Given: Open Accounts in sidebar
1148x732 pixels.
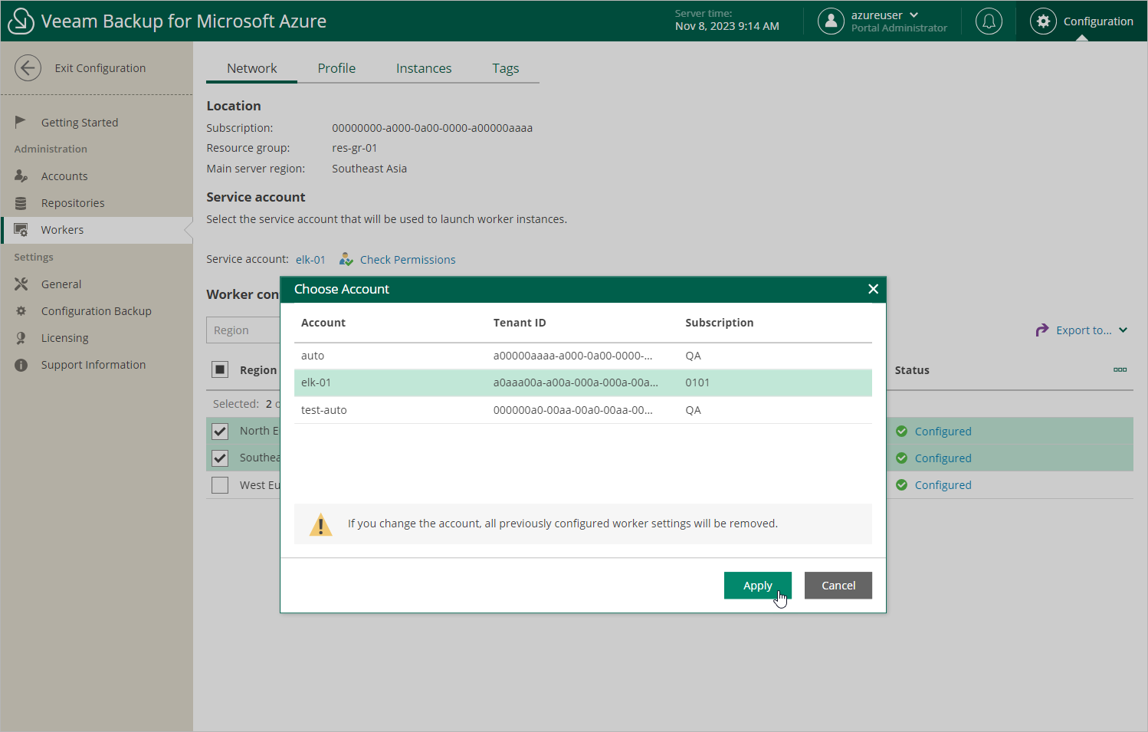Looking at the screenshot, I should pyautogui.click(x=64, y=176).
